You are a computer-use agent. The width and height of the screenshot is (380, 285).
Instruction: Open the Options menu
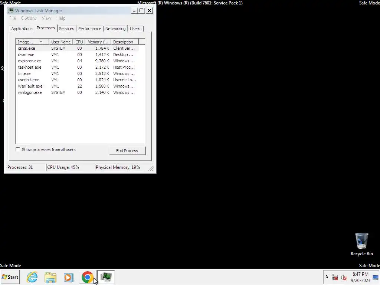click(29, 18)
